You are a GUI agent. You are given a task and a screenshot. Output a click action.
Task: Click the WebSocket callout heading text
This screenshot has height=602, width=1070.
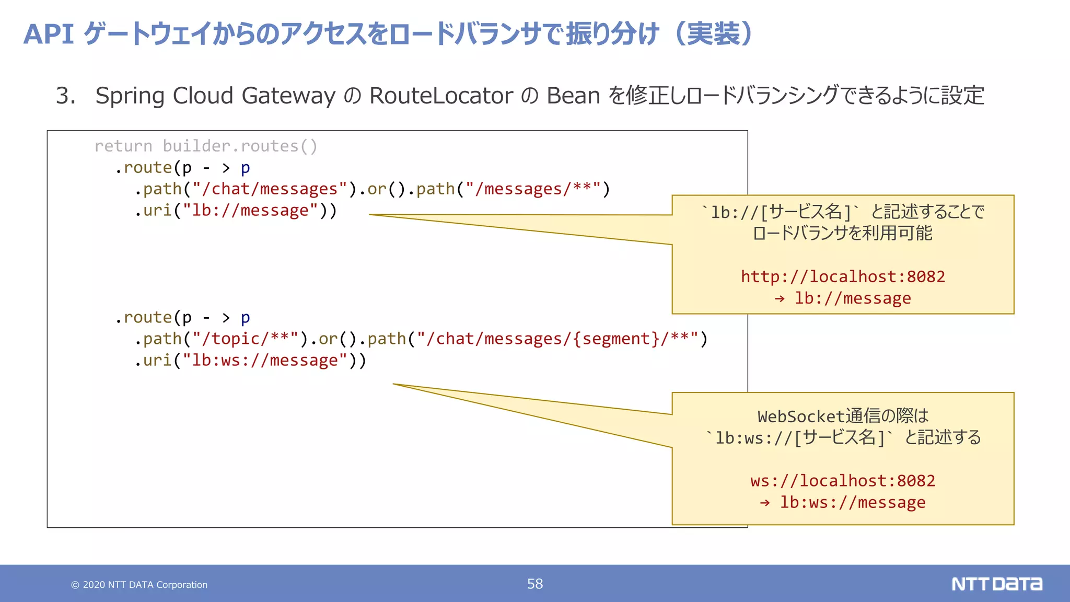point(843,416)
